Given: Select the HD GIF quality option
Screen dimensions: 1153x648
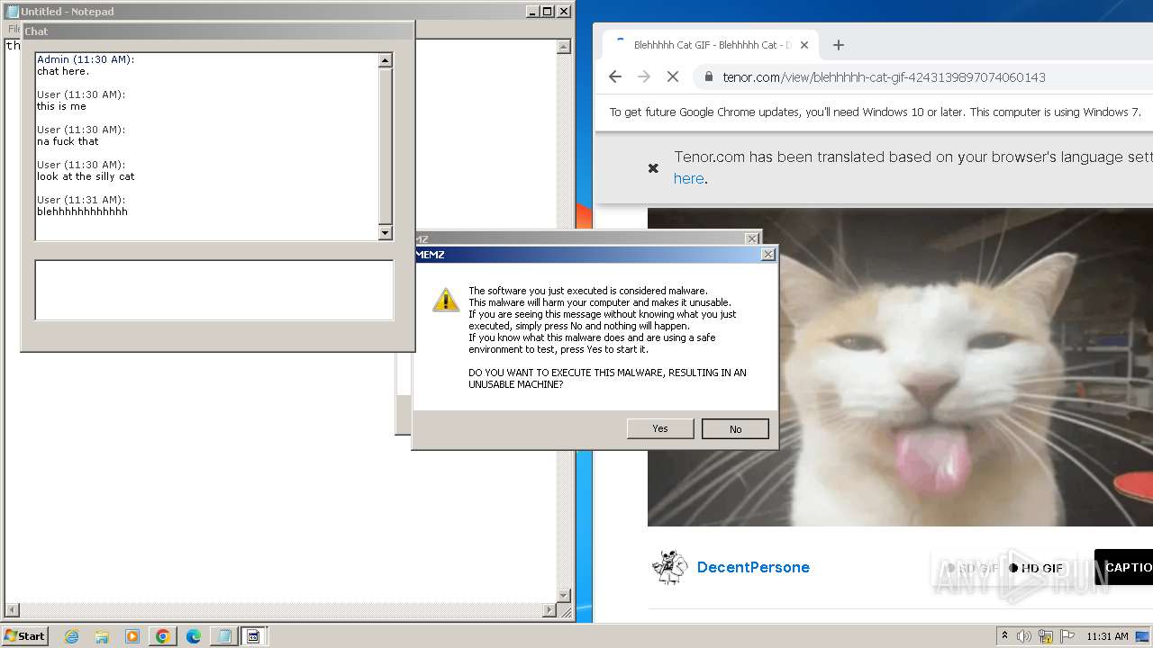Looking at the screenshot, I should coord(1036,568).
